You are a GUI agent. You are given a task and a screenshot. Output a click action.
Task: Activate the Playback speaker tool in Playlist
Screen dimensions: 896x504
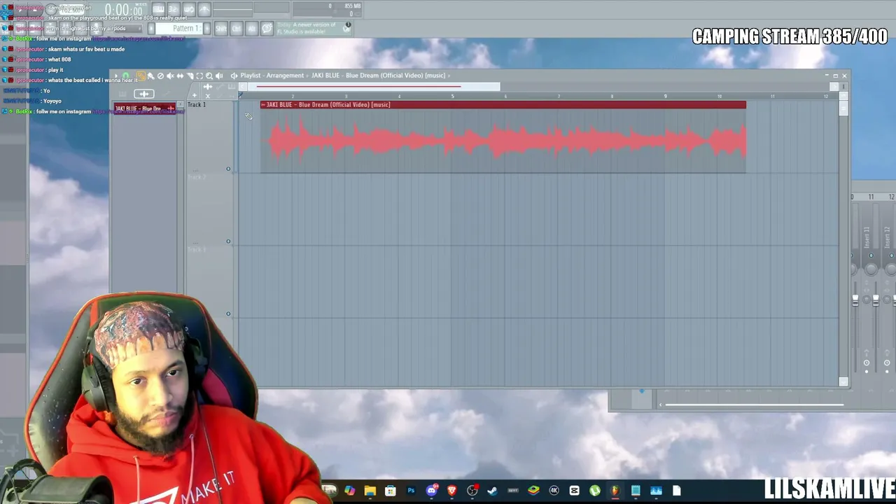tap(219, 76)
